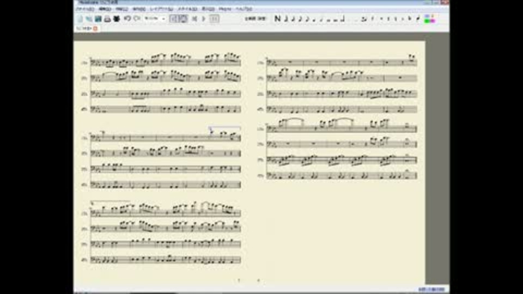Open the Help menu
This screenshot has height=294, width=523.
[x=244, y=9]
